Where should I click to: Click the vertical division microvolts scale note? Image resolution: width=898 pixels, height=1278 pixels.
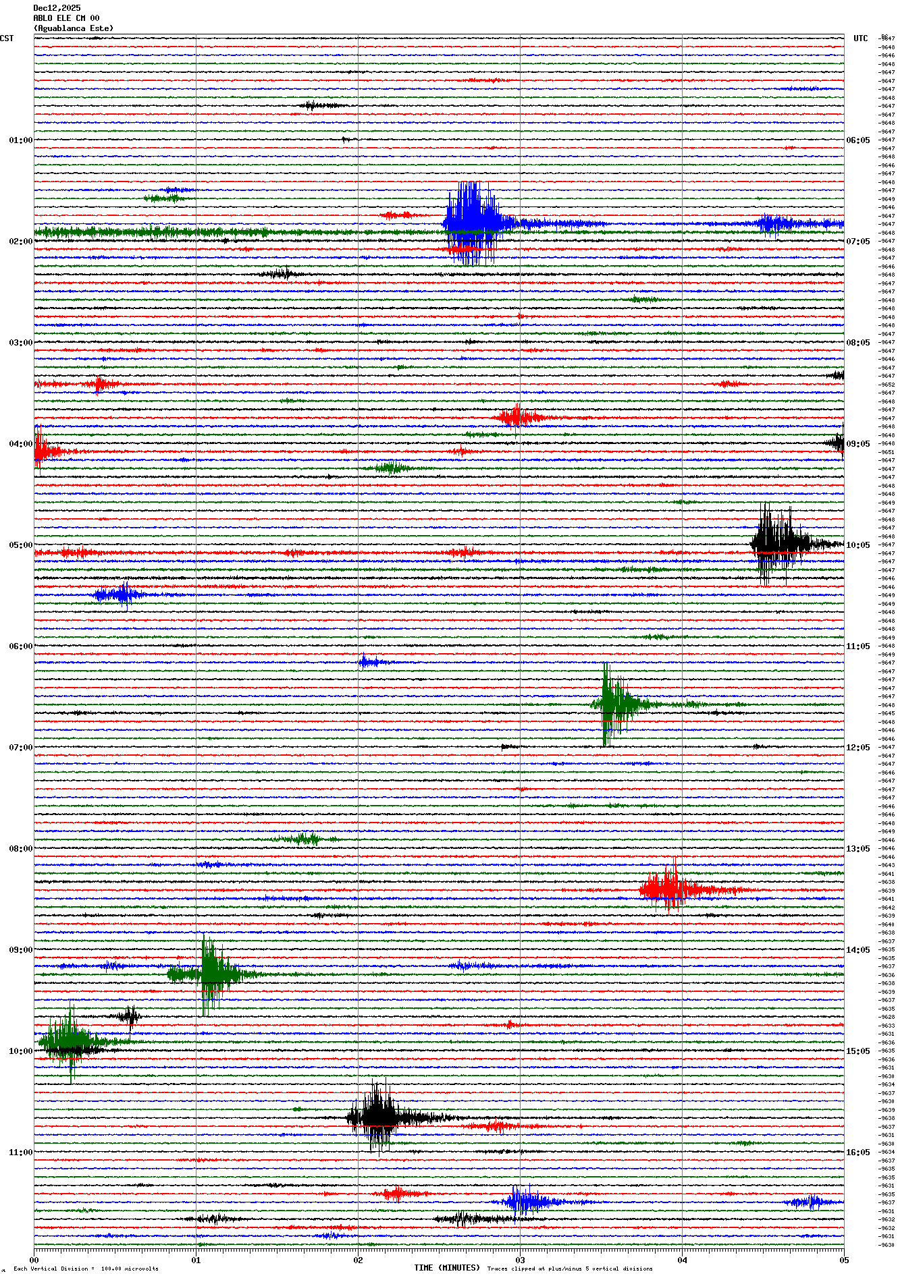(86, 1269)
